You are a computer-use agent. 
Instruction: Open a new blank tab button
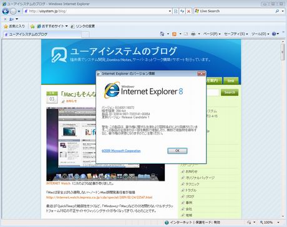click(x=85, y=34)
